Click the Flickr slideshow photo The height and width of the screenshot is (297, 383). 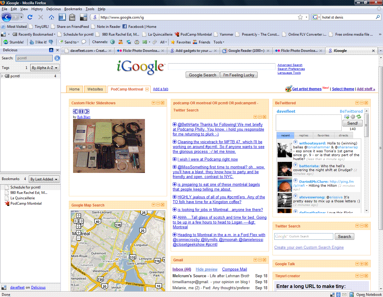click(x=109, y=146)
